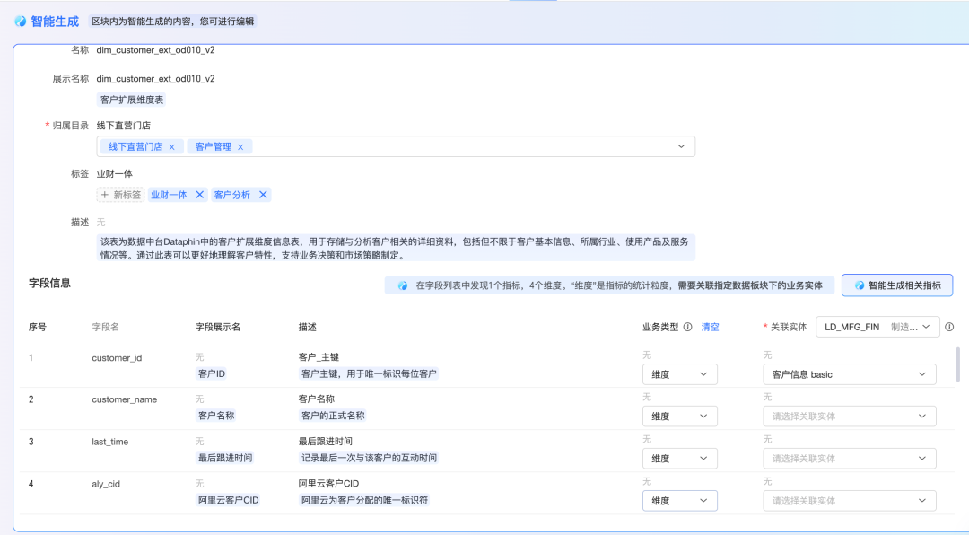
Task: Remove the 客户分析 label tag
Action: tap(263, 194)
